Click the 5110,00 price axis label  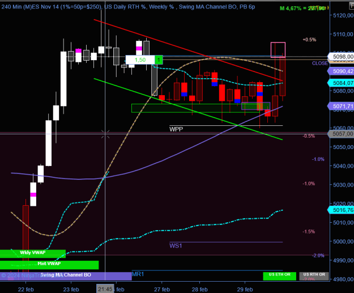pos(343,35)
